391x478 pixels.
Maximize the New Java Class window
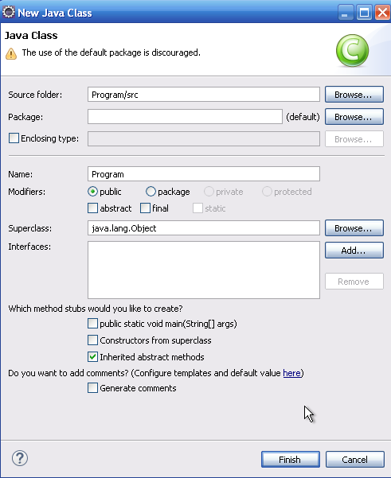point(364,13)
